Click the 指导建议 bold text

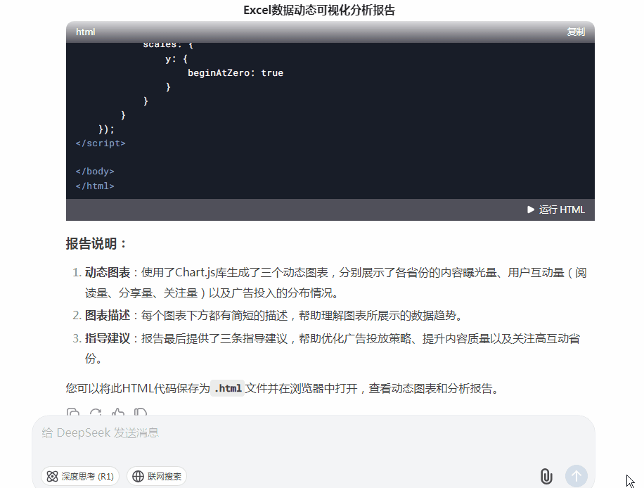107,338
